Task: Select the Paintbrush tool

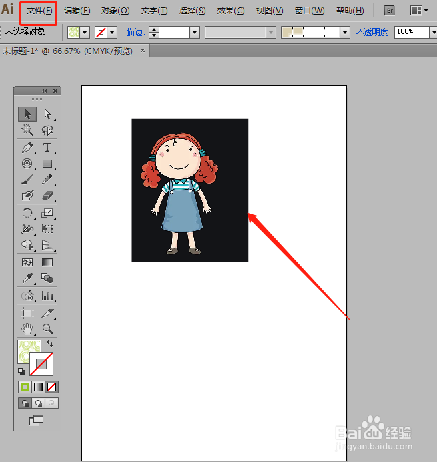Action: [27, 179]
